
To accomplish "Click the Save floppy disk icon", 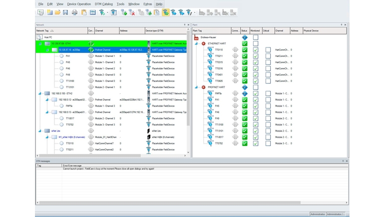I will pyautogui.click(x=65, y=12).
